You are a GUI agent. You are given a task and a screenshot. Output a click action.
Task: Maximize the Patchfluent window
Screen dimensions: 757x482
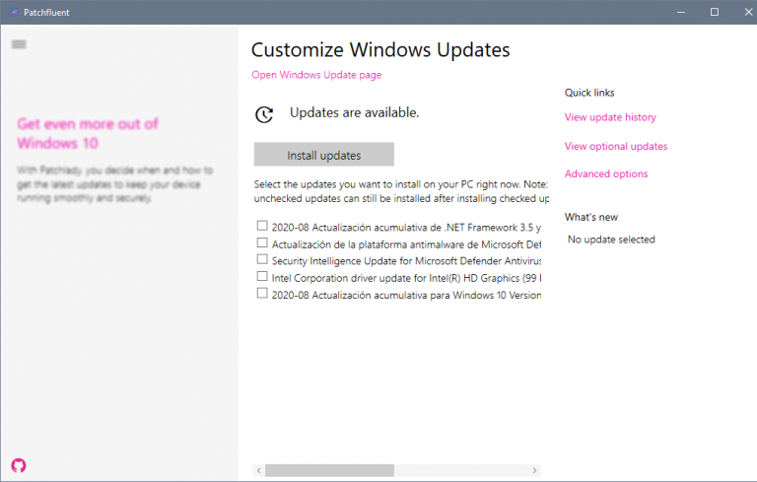(715, 12)
